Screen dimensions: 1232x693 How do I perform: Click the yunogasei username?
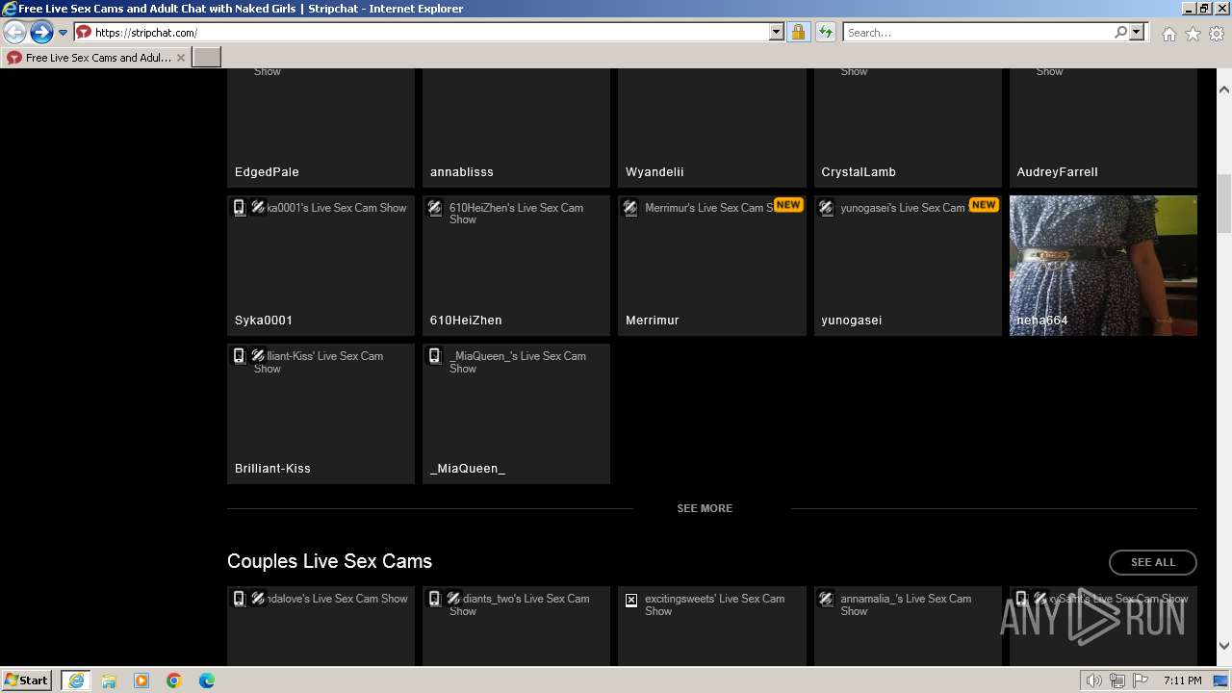pos(852,321)
